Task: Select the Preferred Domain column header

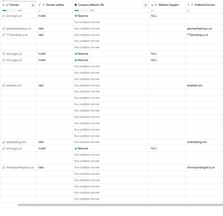Action: coord(205,5)
